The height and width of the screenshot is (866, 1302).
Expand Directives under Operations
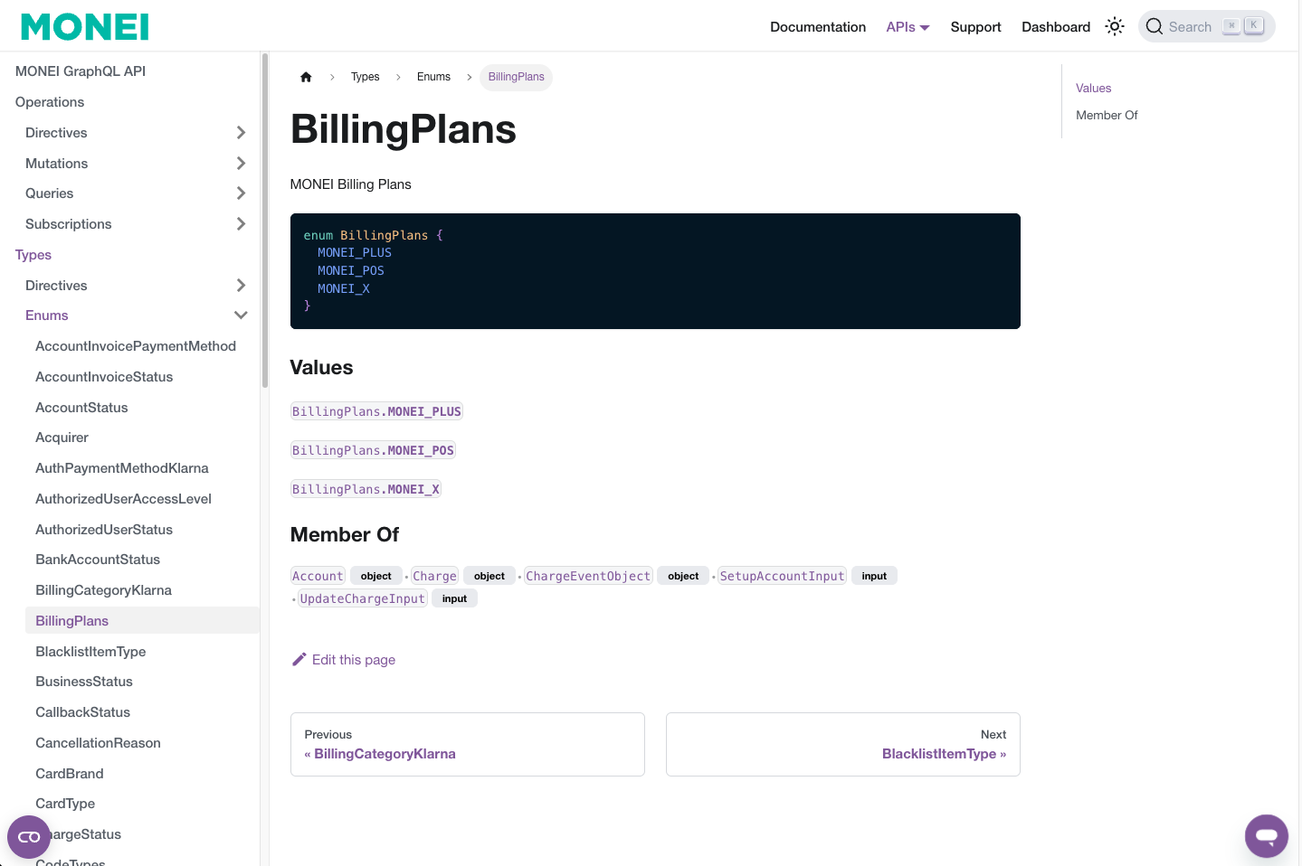(x=241, y=133)
